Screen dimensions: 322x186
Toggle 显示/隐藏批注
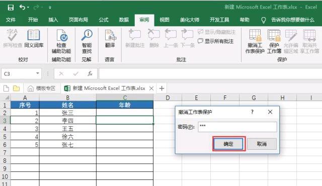[217, 32]
